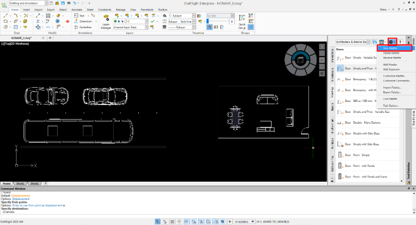The width and height of the screenshot is (416, 225).
Task: Switch to the Sheet1 drawing tab
Action: pyautogui.click(x=21, y=183)
